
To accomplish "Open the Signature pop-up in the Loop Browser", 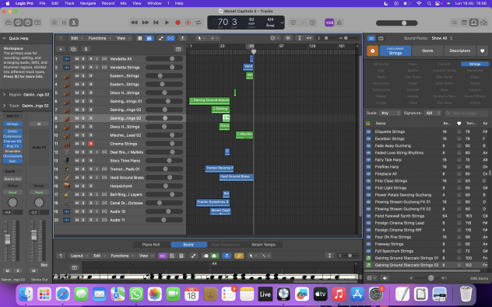I will 432,113.
